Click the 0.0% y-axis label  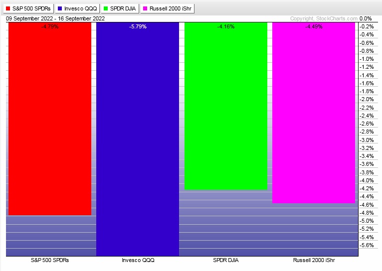tap(366, 18)
